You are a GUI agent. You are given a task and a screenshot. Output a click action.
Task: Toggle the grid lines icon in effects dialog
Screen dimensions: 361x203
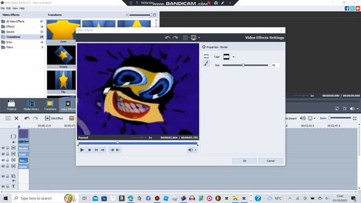pos(185,38)
